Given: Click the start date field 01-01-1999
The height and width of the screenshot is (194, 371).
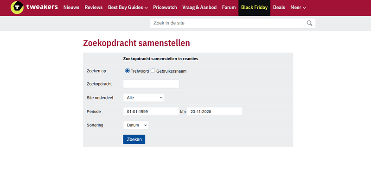Looking at the screenshot, I should pos(151,112).
